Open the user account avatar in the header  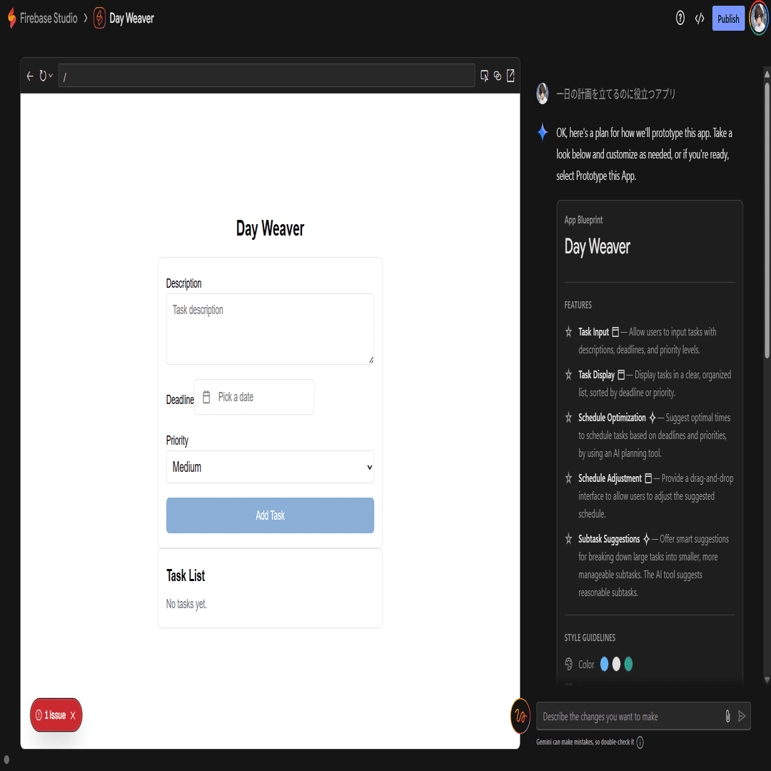coord(759,18)
